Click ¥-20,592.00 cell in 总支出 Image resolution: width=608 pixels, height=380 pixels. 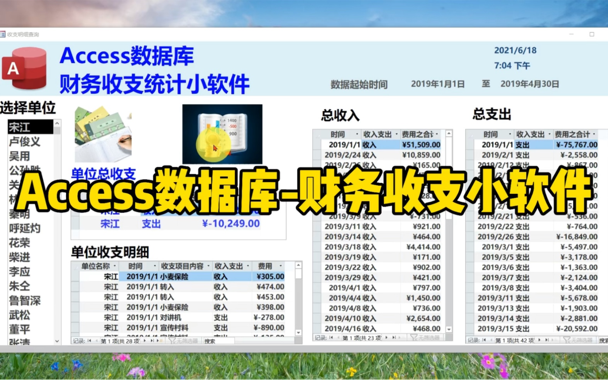pos(576,329)
